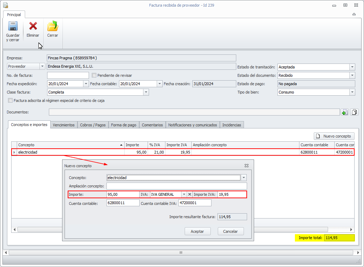Click the No. de factura field

pyautogui.click(x=68, y=75)
